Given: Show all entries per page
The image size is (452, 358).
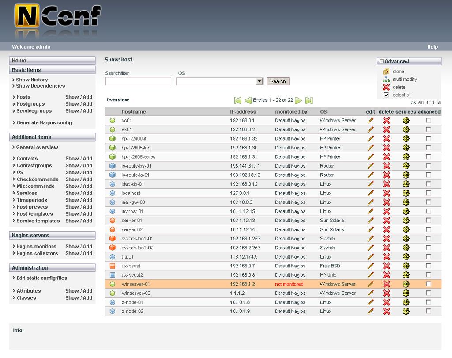Looking at the screenshot, I should pyautogui.click(x=439, y=103).
